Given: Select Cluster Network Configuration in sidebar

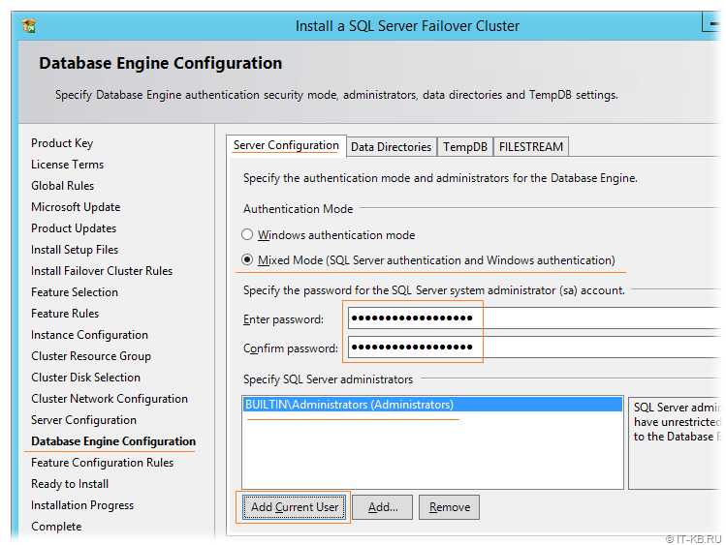Looking at the screenshot, I should click(x=110, y=399).
